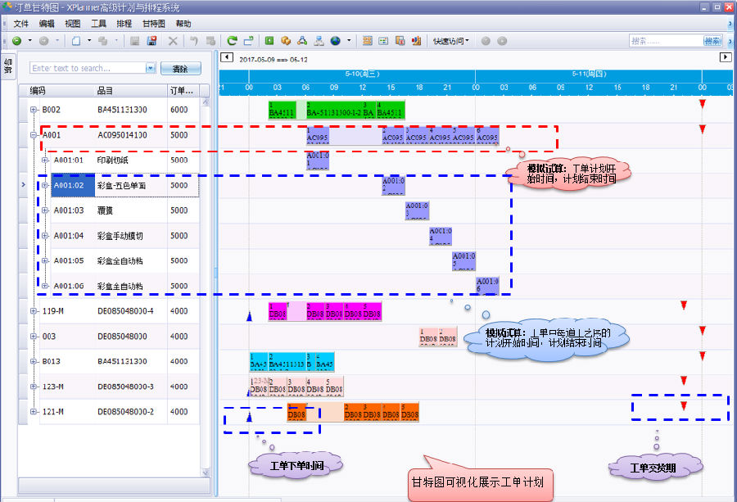This screenshot has width=737, height=502.
Task: Click the 清除 button
Action: click(x=180, y=69)
